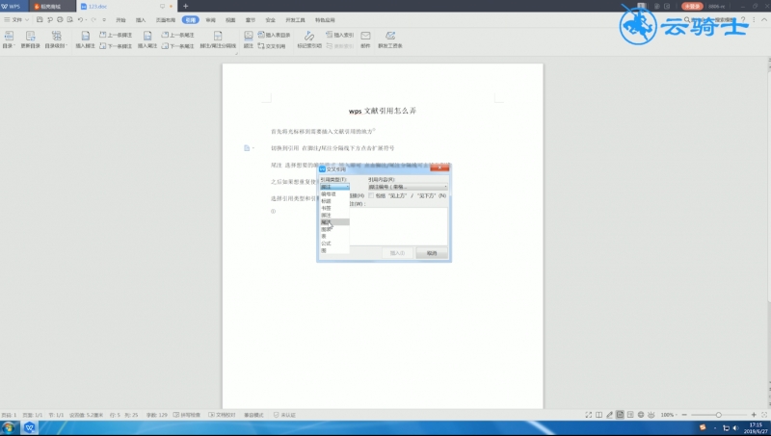
Task: Open the 稻壳商城 window tab
Action: point(51,7)
